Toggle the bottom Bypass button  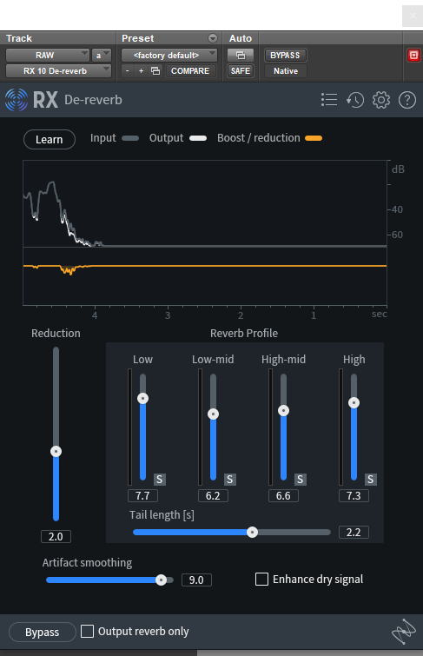43,633
